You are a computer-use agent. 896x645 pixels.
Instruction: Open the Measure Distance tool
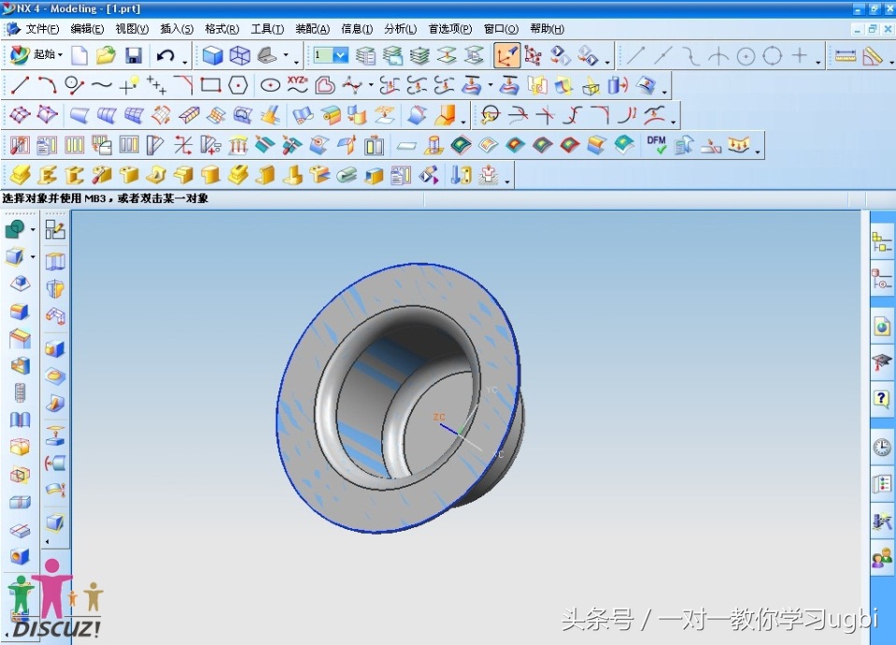[x=846, y=54]
